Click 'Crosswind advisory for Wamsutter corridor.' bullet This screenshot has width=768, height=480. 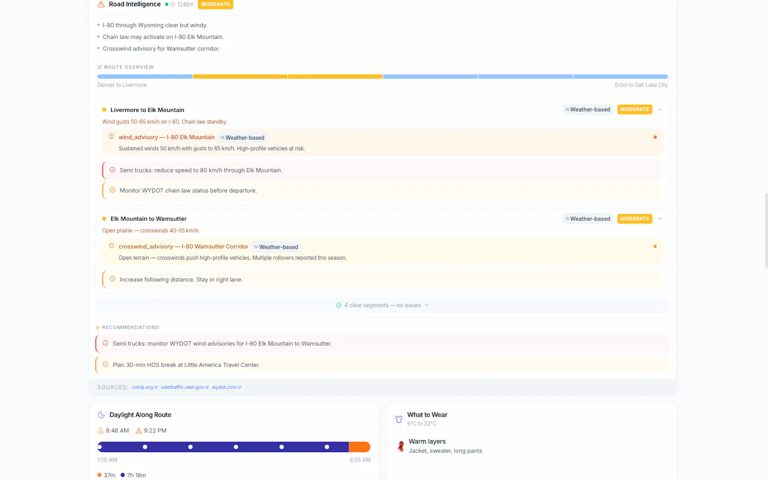[161, 49]
